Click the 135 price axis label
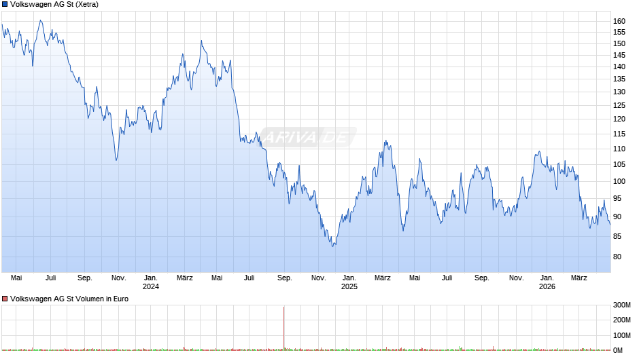The image size is (639, 357). click(x=619, y=79)
